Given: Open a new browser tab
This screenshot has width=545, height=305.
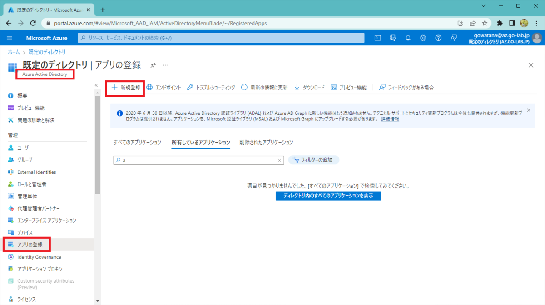Looking at the screenshot, I should 103,10.
